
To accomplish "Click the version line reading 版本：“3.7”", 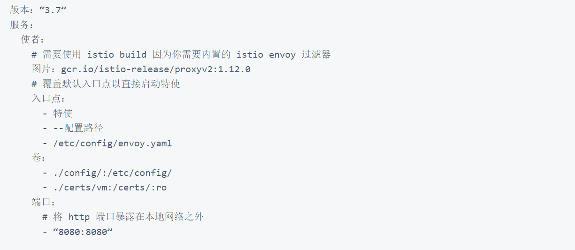I will (x=38, y=10).
